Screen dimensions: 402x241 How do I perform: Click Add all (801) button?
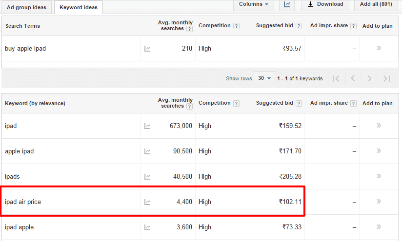click(x=376, y=4)
